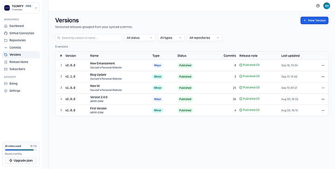This screenshot has width=335, height=169.
Task: Click the Billing card icon
Action: pos(6,84)
